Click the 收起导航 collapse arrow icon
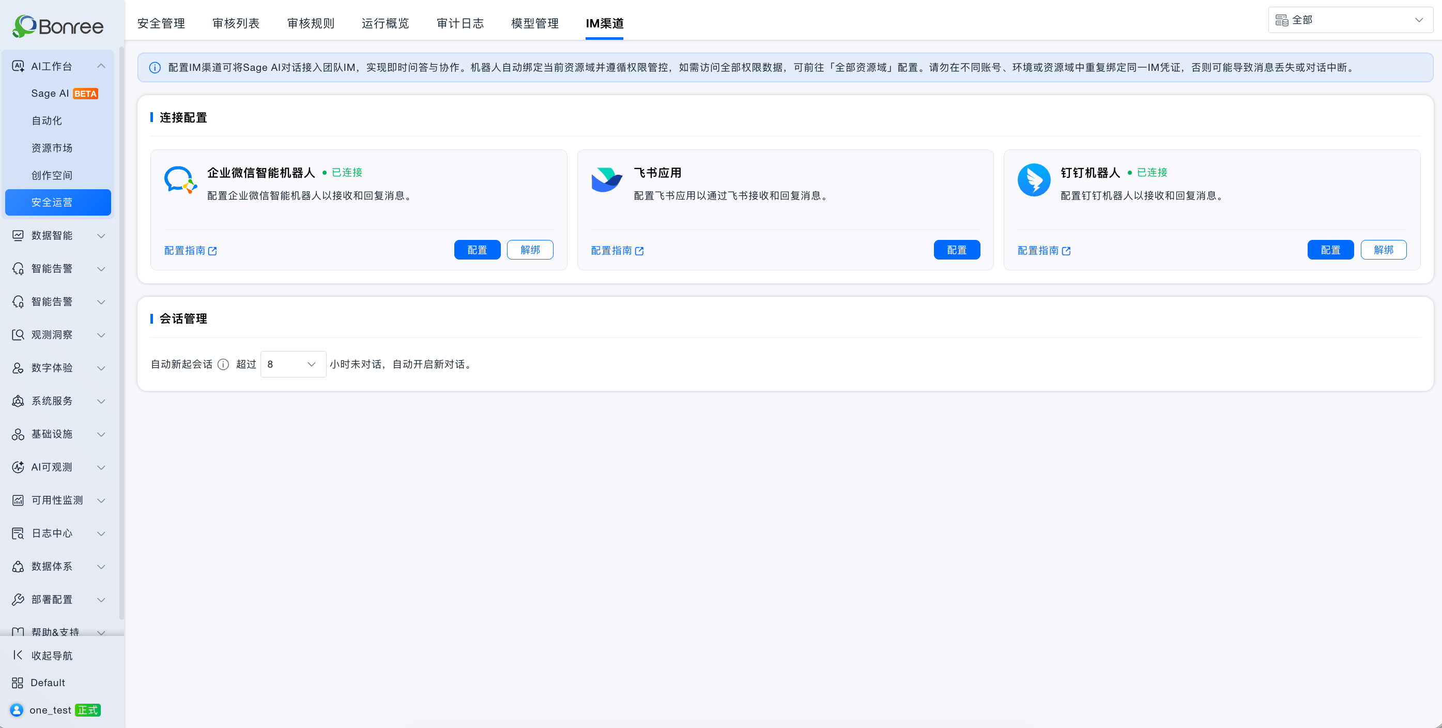The image size is (1442, 728). click(18, 655)
